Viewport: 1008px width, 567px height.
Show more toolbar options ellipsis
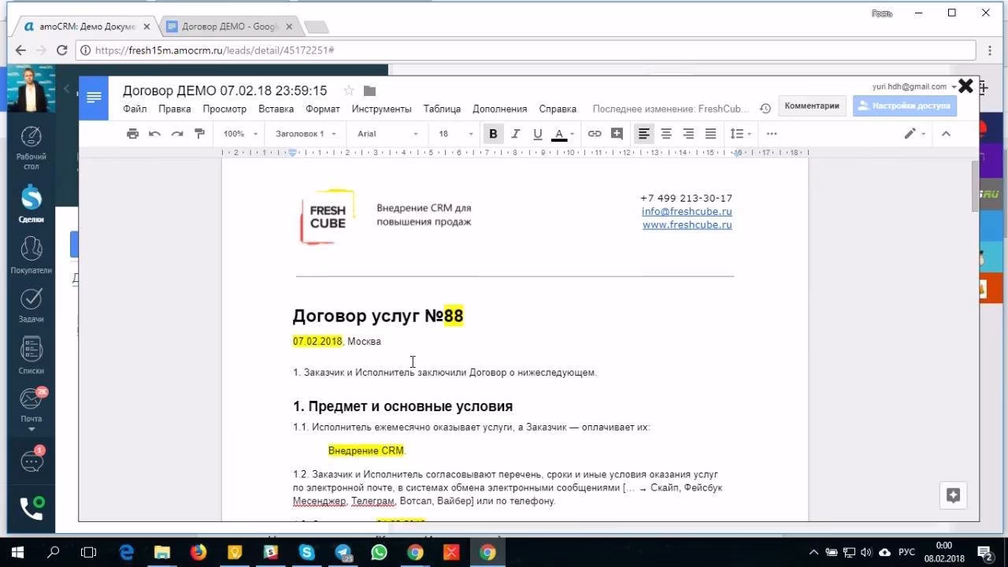[x=772, y=134]
